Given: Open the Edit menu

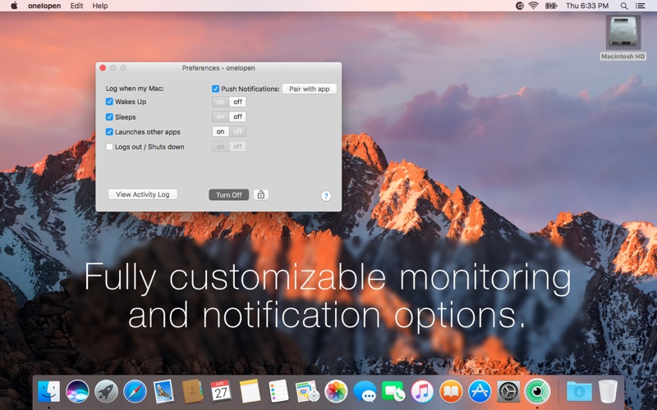Looking at the screenshot, I should pyautogui.click(x=76, y=6).
